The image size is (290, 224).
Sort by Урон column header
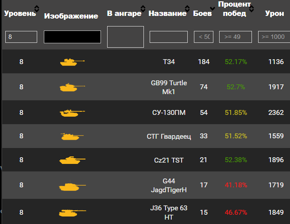[x=274, y=13]
